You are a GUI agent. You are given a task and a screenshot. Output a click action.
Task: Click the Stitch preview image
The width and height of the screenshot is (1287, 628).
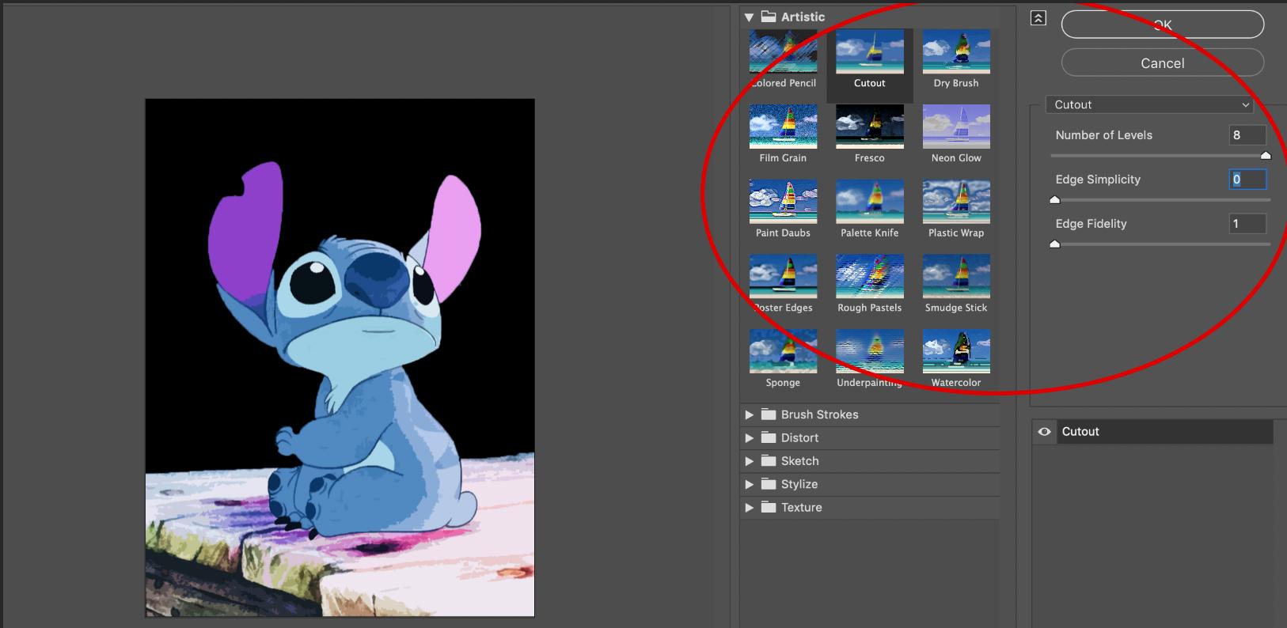pos(340,358)
